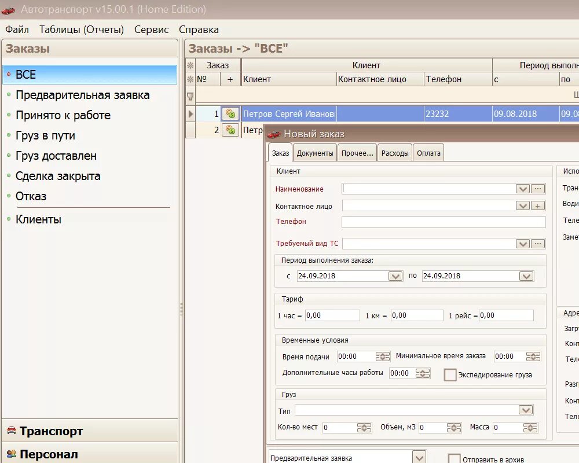Open the Таблицы (Отчеты) menu
The width and height of the screenshot is (579, 463).
click(x=82, y=30)
